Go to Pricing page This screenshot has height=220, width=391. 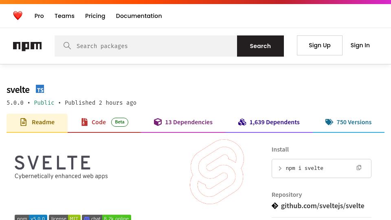(x=95, y=16)
